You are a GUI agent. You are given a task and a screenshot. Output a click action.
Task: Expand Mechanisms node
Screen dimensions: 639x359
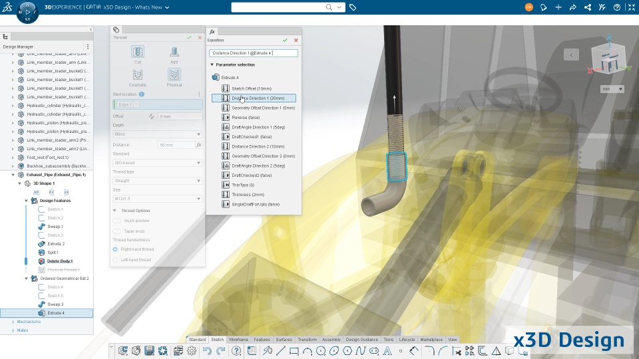click(13, 322)
